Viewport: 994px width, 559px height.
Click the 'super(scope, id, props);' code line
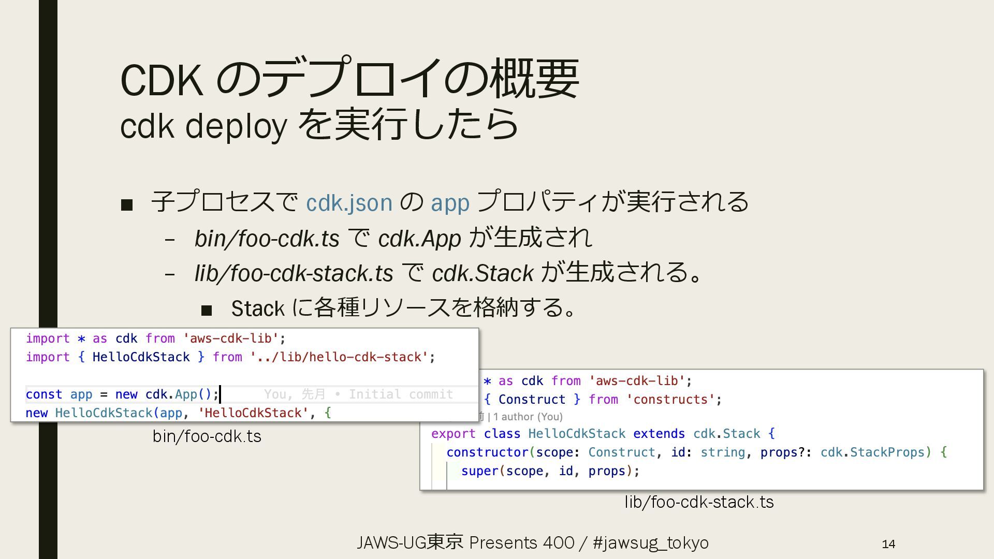(550, 471)
